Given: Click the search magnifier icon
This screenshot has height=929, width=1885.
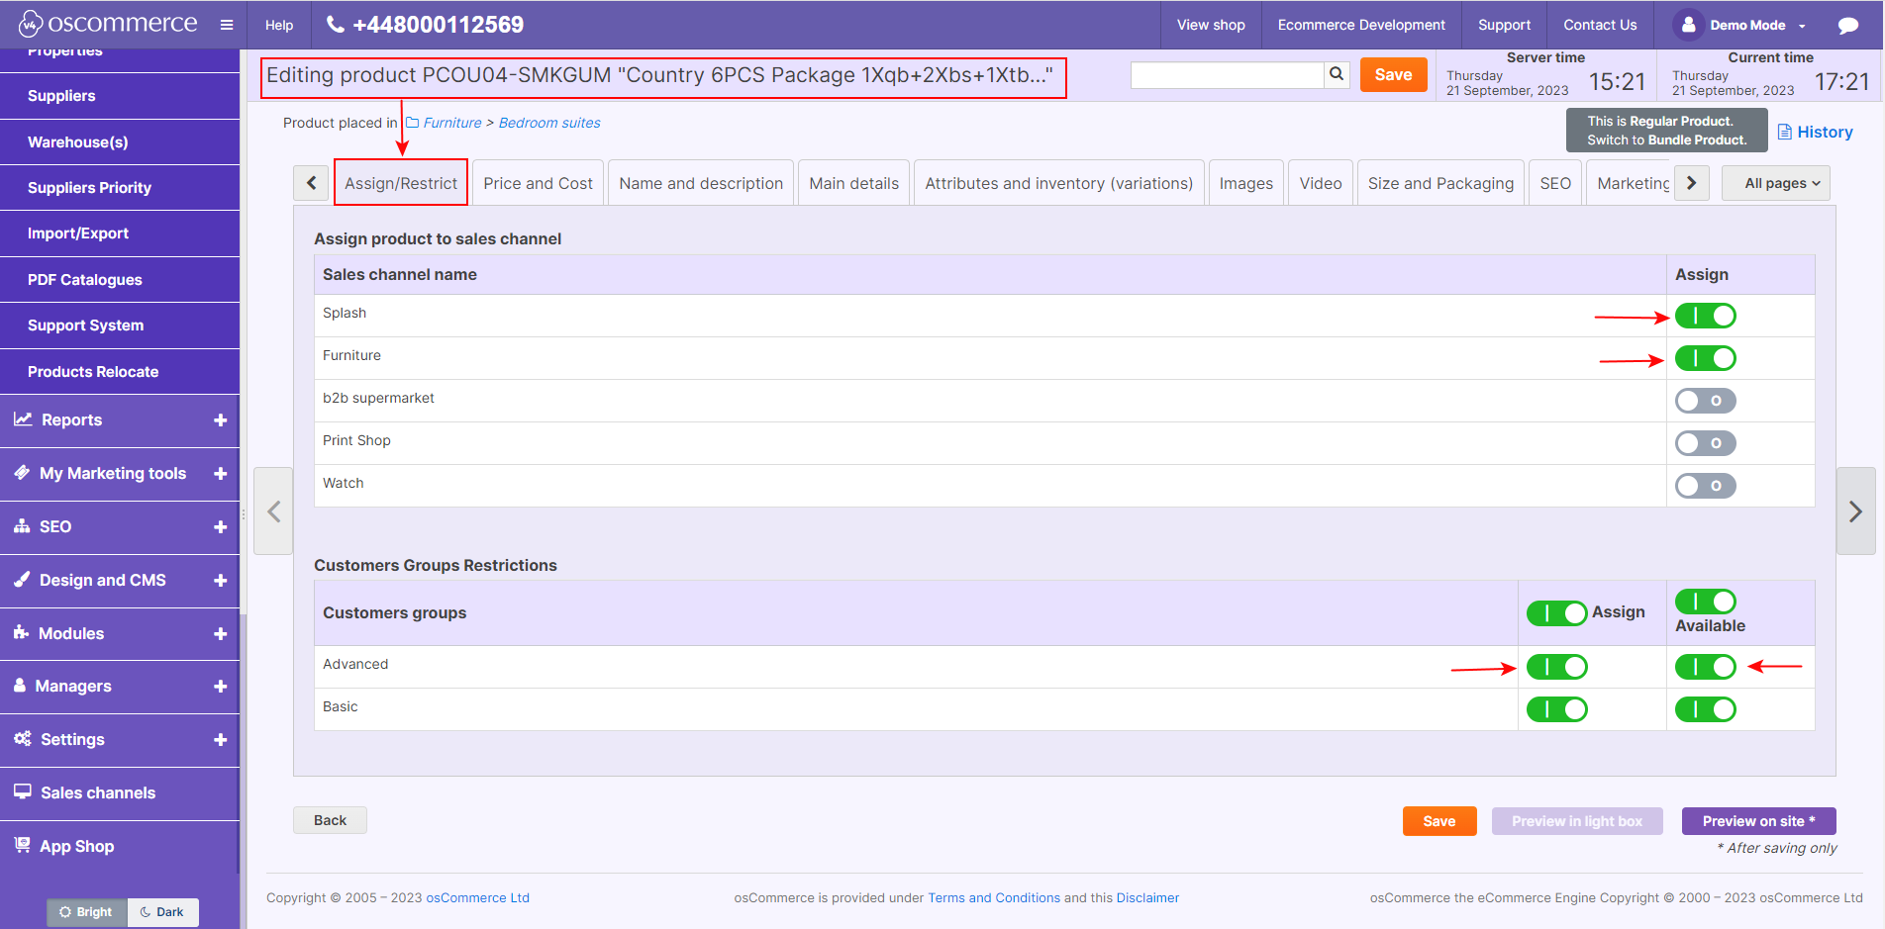Looking at the screenshot, I should (x=1337, y=74).
